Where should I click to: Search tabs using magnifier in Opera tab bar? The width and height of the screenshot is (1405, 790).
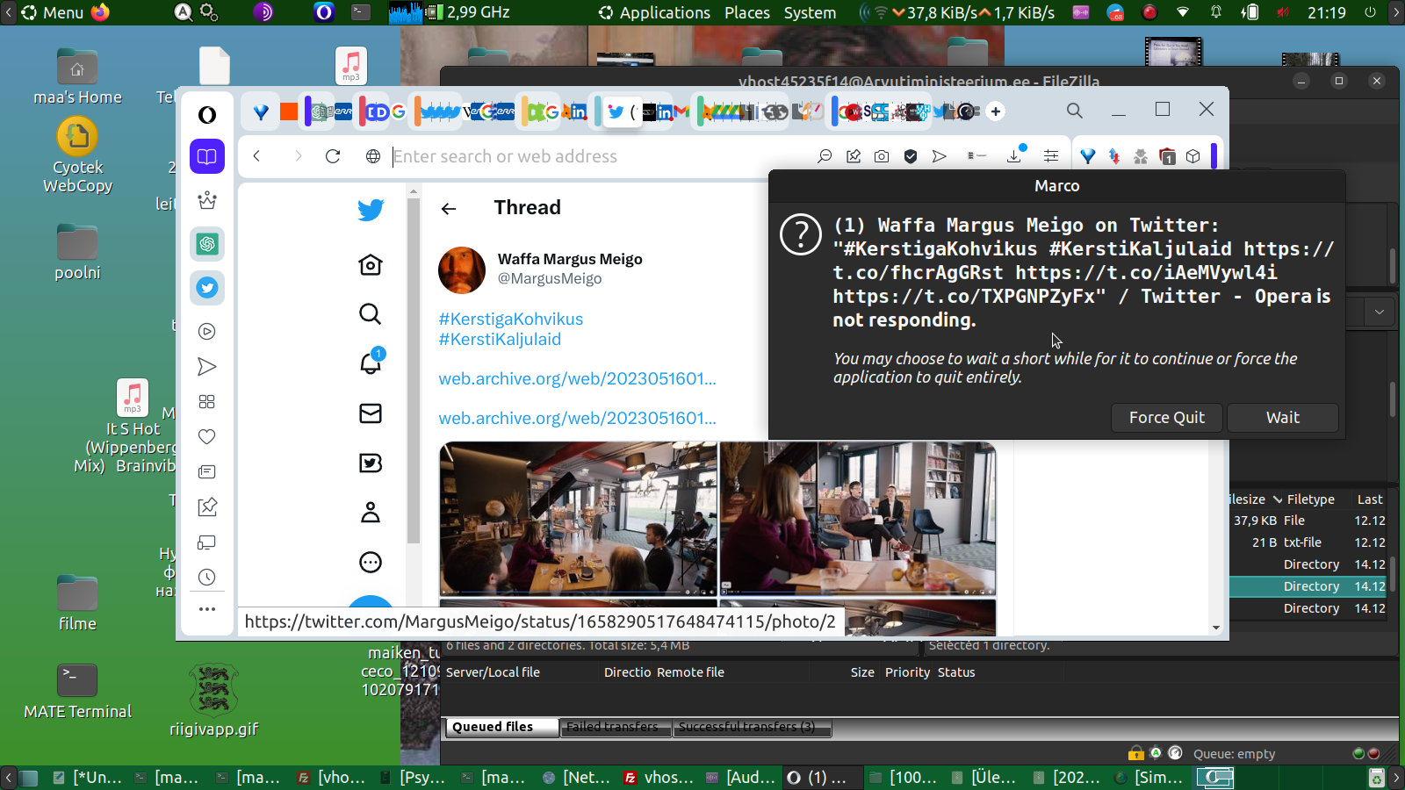pyautogui.click(x=1075, y=111)
